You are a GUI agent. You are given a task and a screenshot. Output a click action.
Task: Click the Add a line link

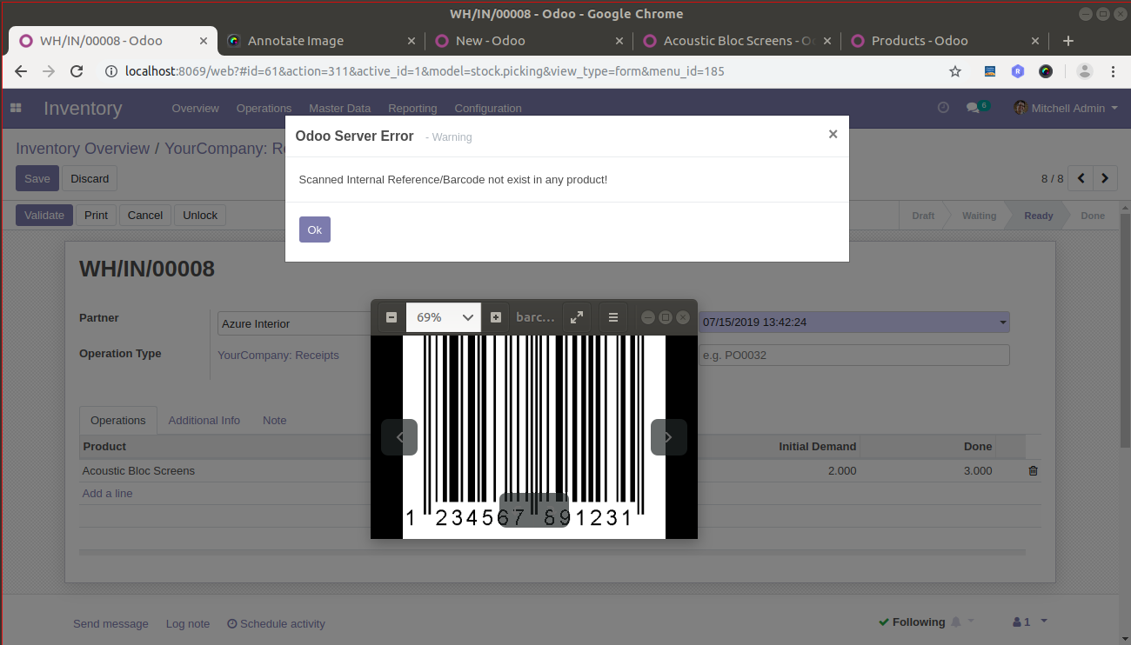pyautogui.click(x=107, y=494)
